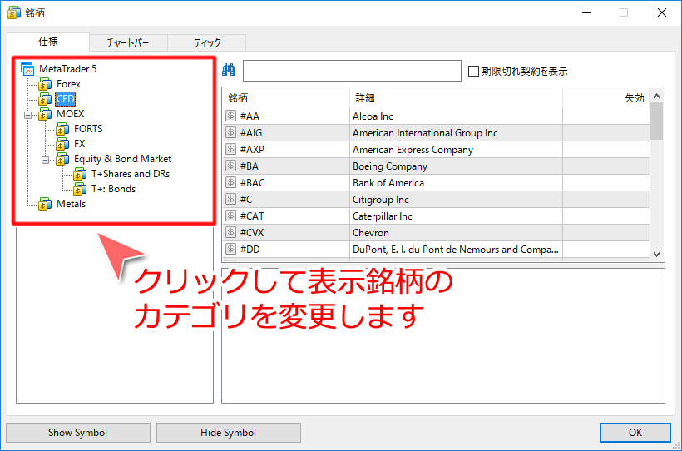Click the FX folder icon under MOEX
Viewport: 682px width, 451px height.
coord(62,144)
